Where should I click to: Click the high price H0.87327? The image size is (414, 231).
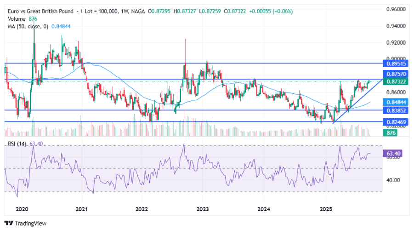[185, 12]
